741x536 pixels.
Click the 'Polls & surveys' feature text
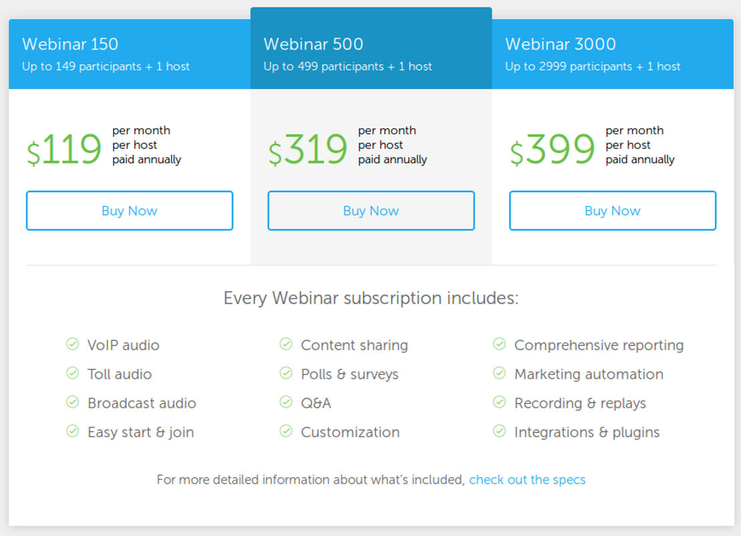pos(350,374)
